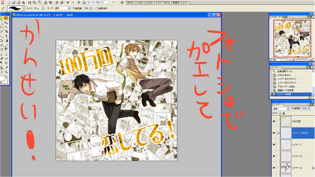The height and width of the screenshot is (177, 315).
Task: Click the Navigator 33.33% zoom field
Action: coord(275,60)
